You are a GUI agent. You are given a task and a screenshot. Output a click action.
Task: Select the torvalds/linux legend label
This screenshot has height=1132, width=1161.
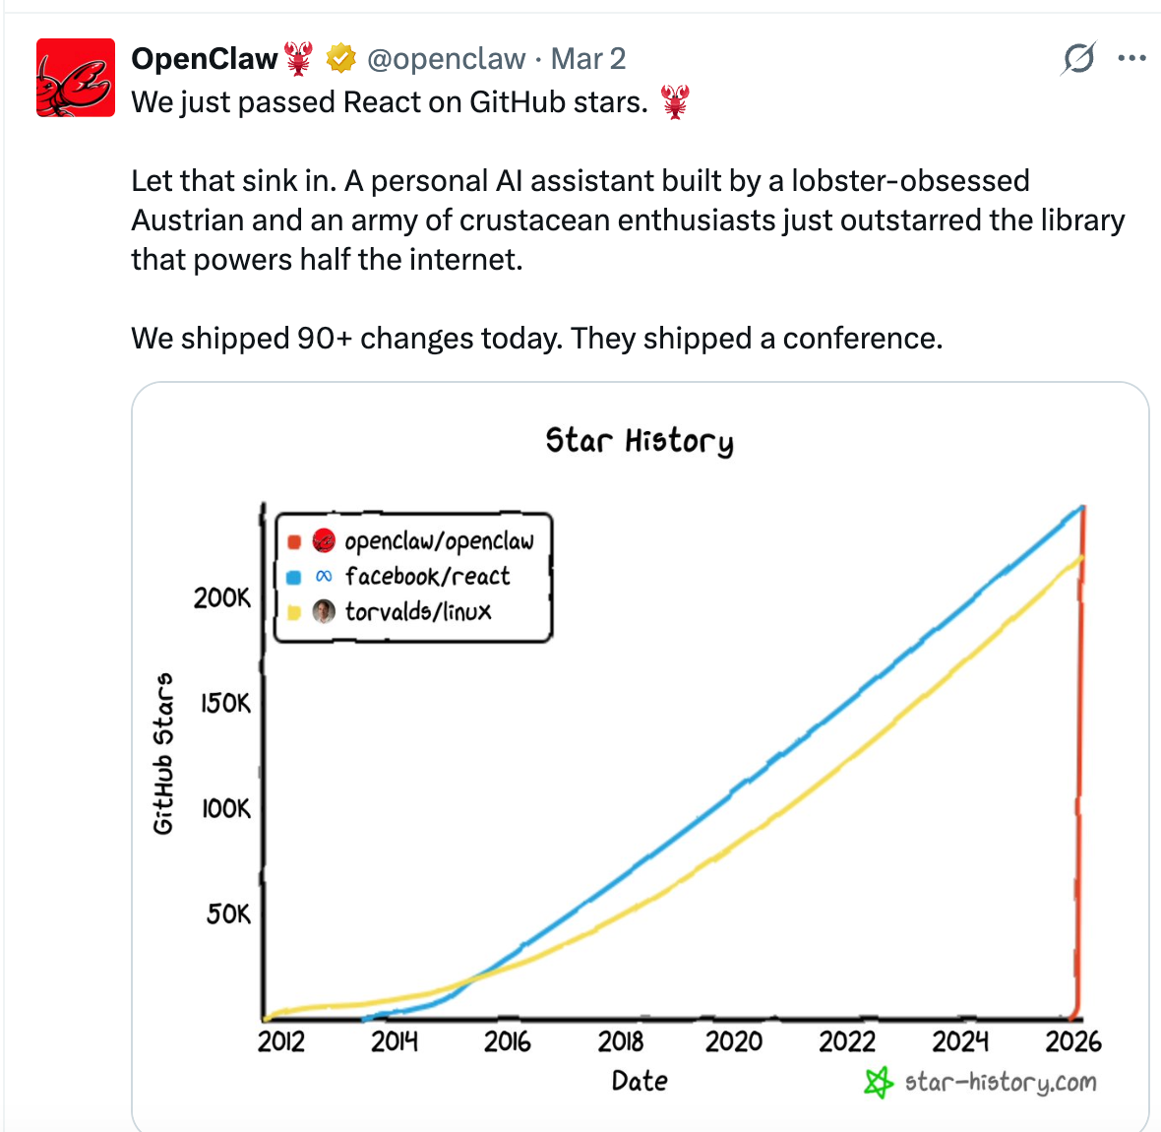(x=418, y=611)
